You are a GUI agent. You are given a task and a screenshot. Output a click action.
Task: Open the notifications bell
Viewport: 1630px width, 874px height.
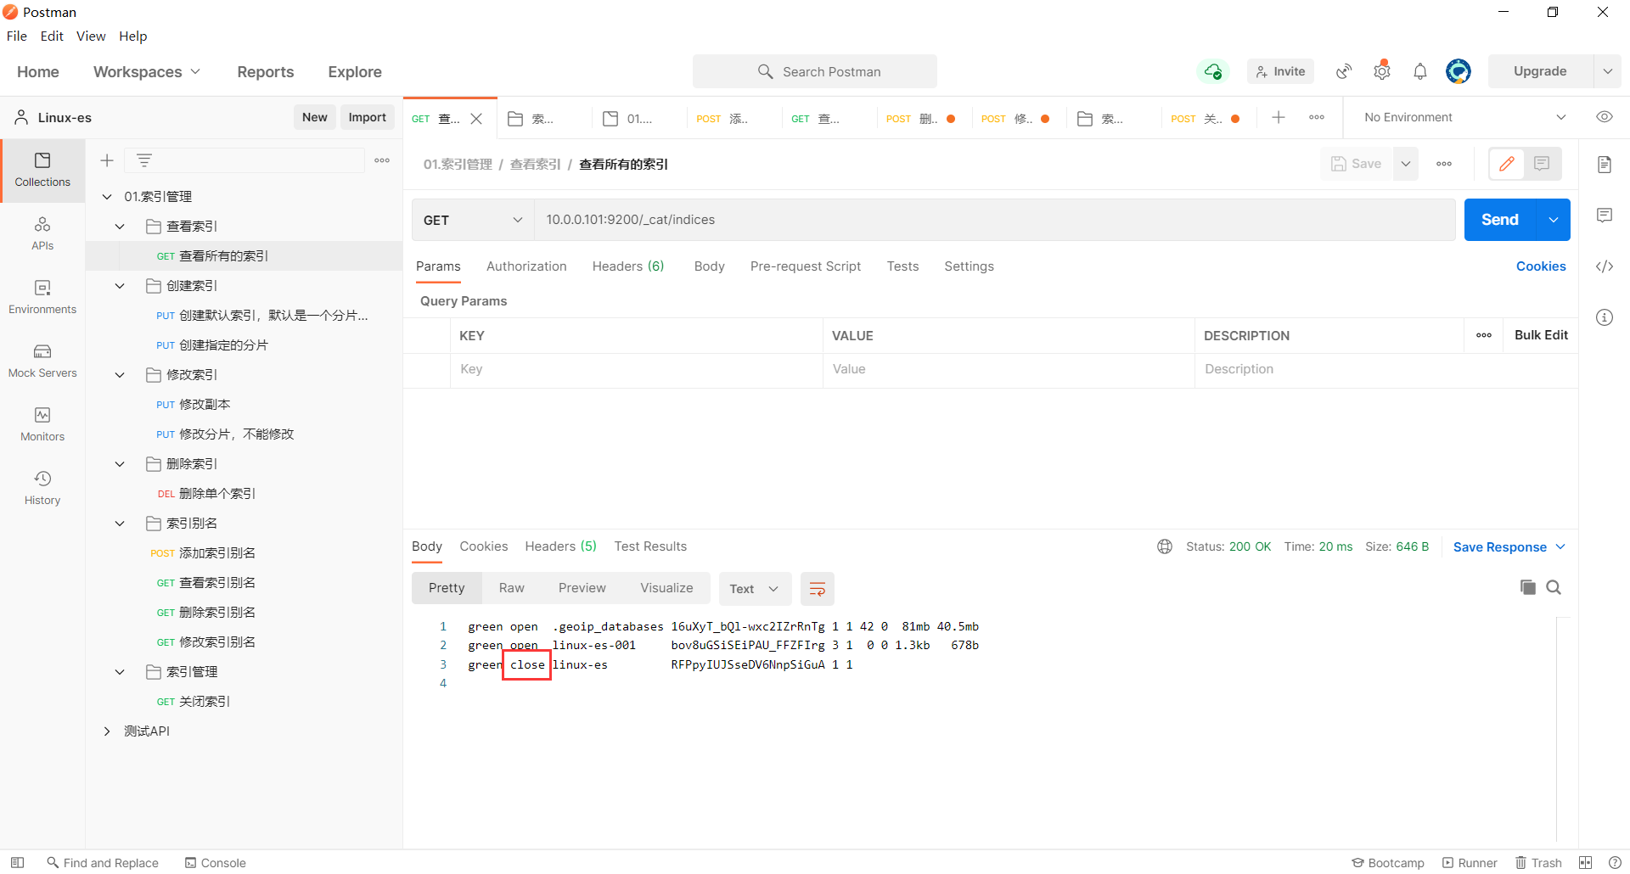click(x=1420, y=71)
